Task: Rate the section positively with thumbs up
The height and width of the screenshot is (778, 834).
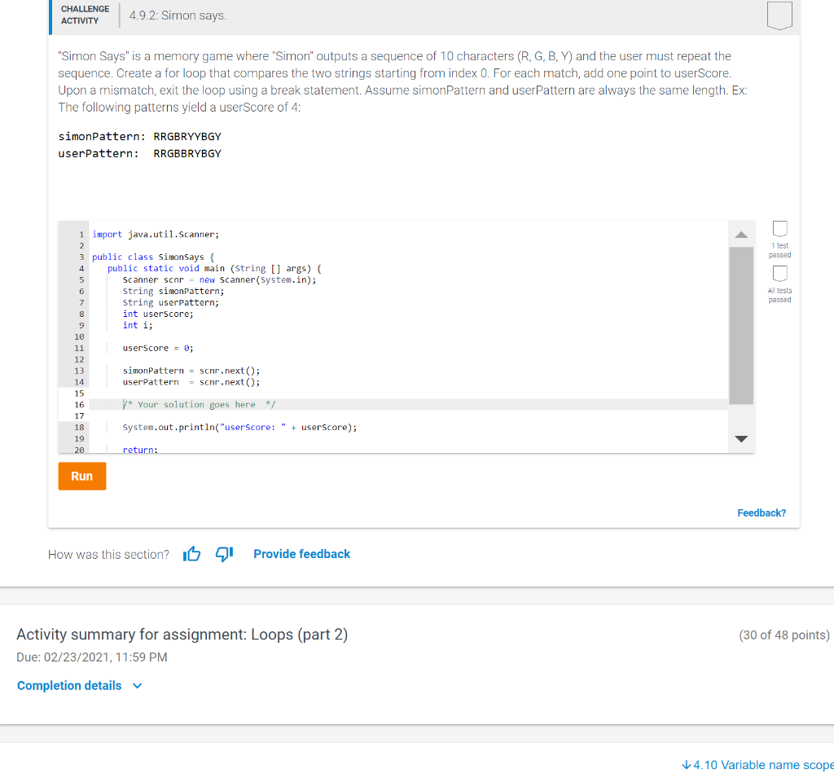Action: click(191, 553)
